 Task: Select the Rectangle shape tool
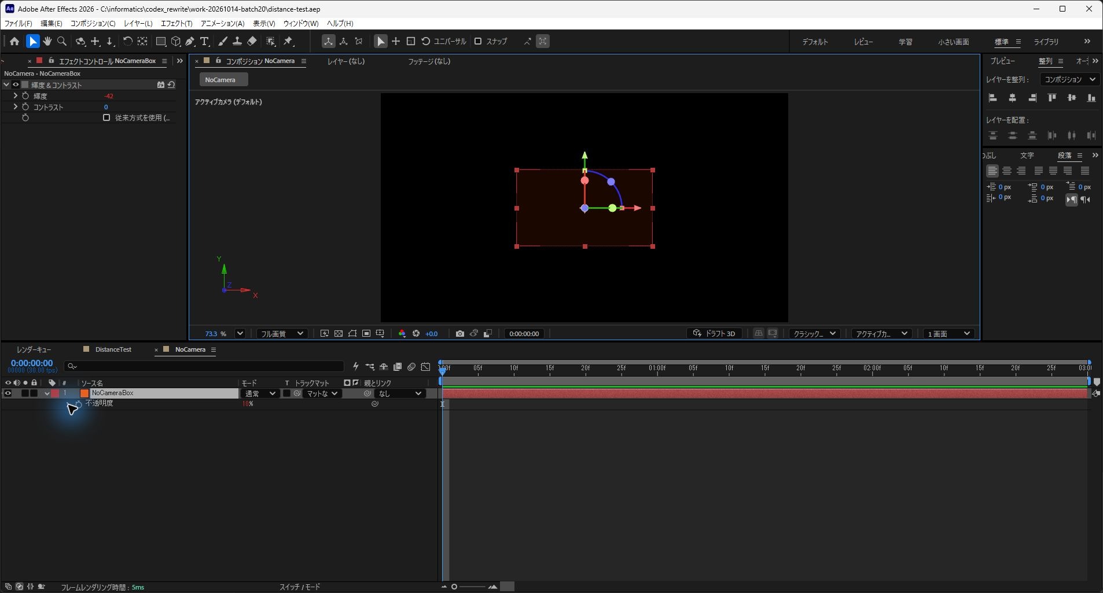[x=161, y=41]
